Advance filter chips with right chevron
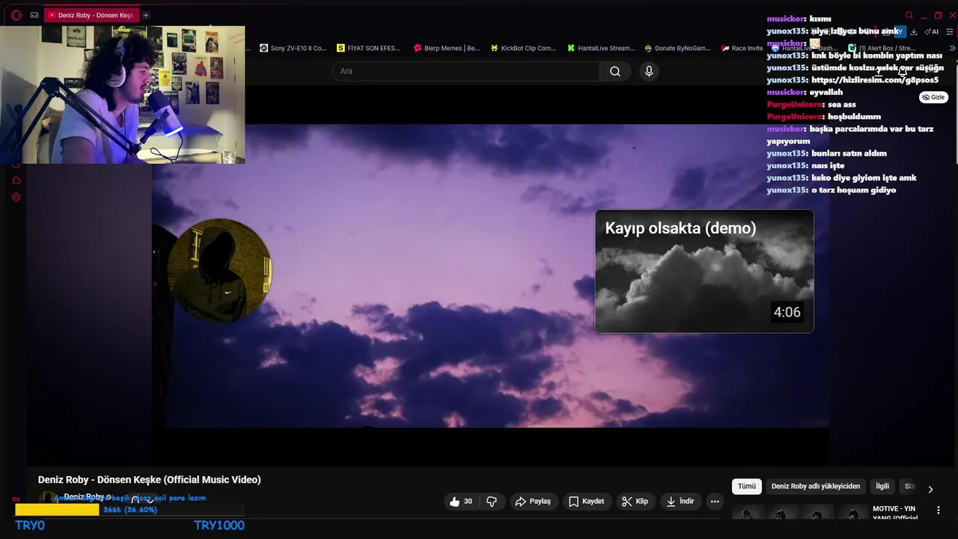The height and width of the screenshot is (539, 958). tap(930, 490)
